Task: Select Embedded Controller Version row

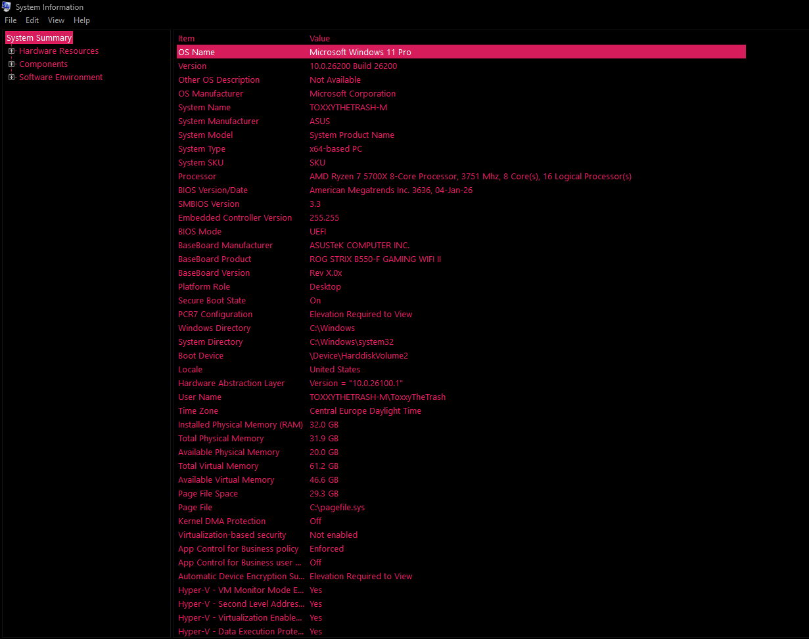Action: tap(461, 218)
